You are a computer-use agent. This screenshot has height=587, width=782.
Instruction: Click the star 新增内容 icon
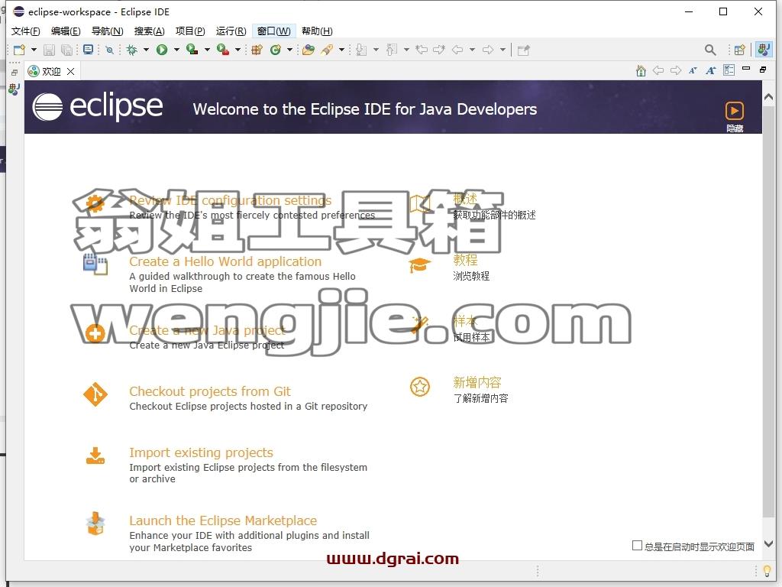click(420, 387)
